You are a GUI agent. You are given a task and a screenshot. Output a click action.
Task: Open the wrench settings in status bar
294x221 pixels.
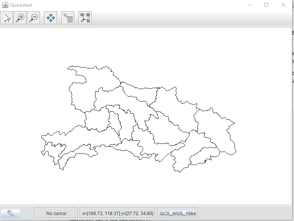tap(10, 213)
